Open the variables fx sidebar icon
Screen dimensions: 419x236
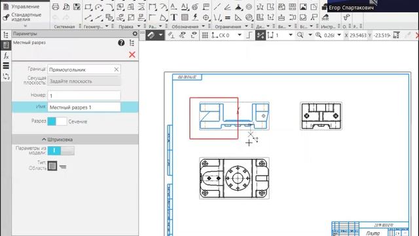(6, 56)
